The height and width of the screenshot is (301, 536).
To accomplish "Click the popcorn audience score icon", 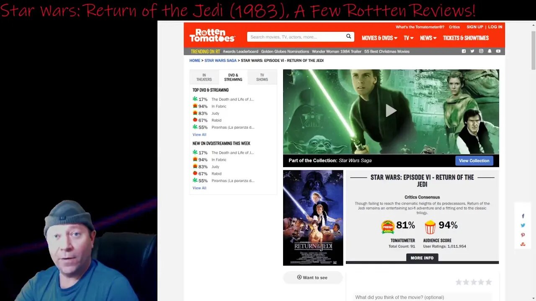I will pyautogui.click(x=430, y=227).
